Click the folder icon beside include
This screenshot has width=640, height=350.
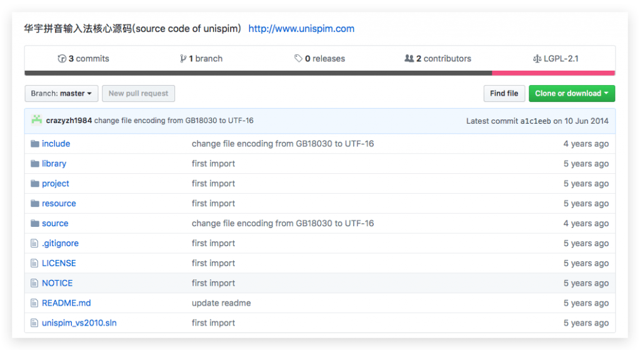tap(35, 144)
